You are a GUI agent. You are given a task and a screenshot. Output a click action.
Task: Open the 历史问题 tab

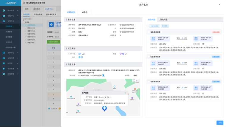164,19
